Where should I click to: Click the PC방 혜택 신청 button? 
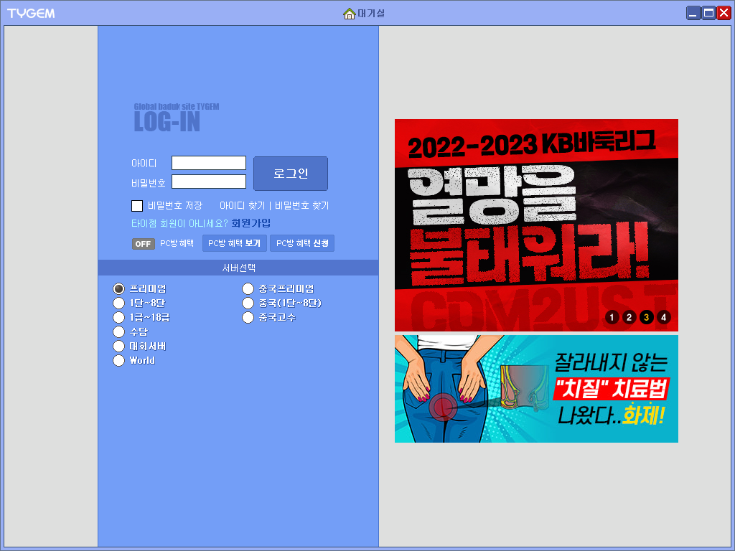click(x=302, y=243)
